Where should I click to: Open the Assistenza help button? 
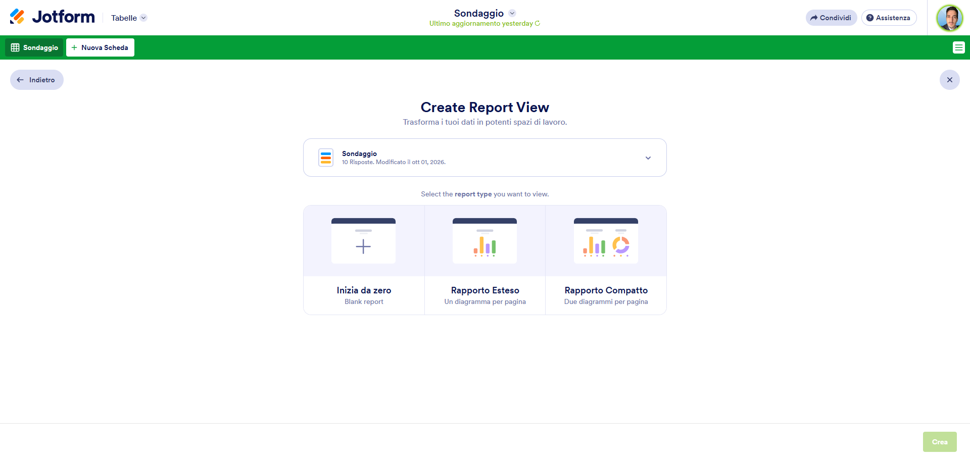pyautogui.click(x=889, y=18)
